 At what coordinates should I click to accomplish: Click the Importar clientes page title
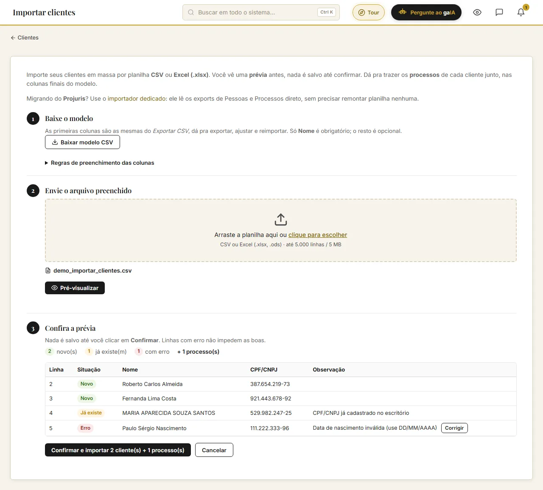pyautogui.click(x=44, y=12)
